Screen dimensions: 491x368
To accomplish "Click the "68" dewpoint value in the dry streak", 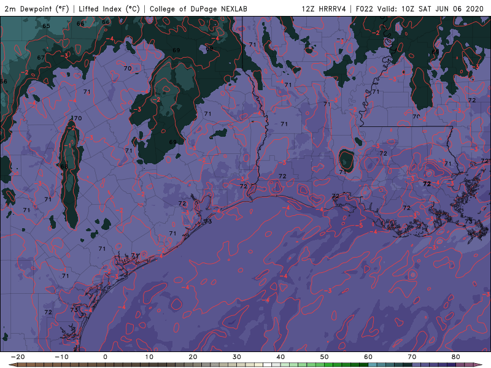I will pos(64,166).
